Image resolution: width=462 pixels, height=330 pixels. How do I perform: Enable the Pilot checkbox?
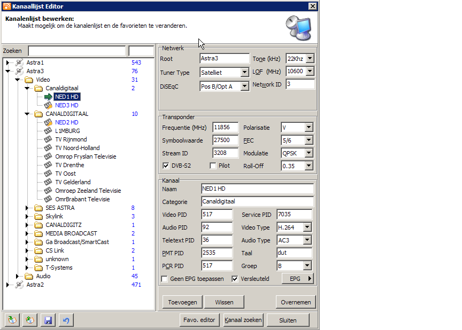click(213, 166)
